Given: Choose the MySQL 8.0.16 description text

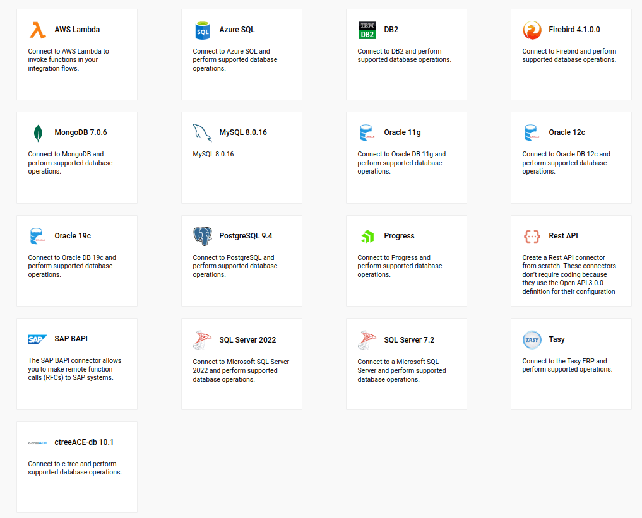Looking at the screenshot, I should click(213, 154).
